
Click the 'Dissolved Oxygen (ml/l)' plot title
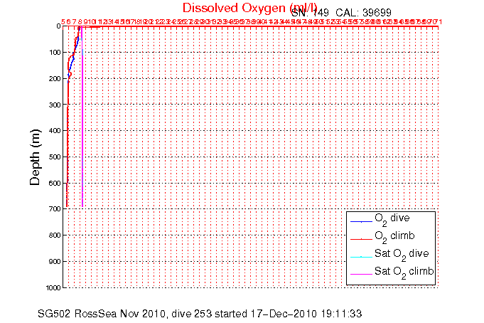249,8
